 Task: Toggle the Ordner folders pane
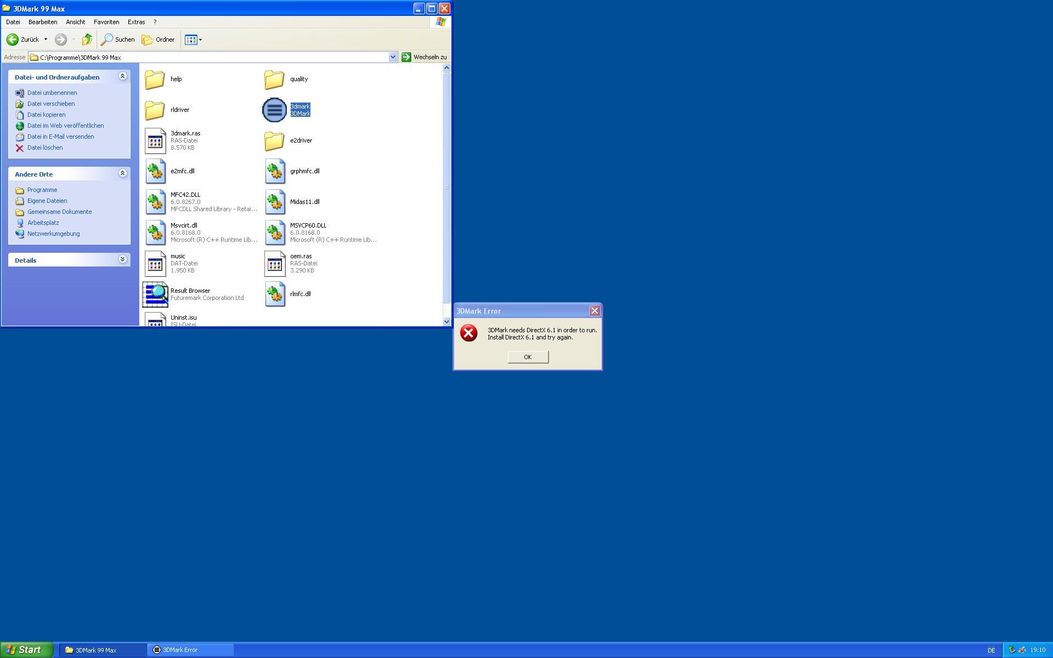(x=158, y=39)
